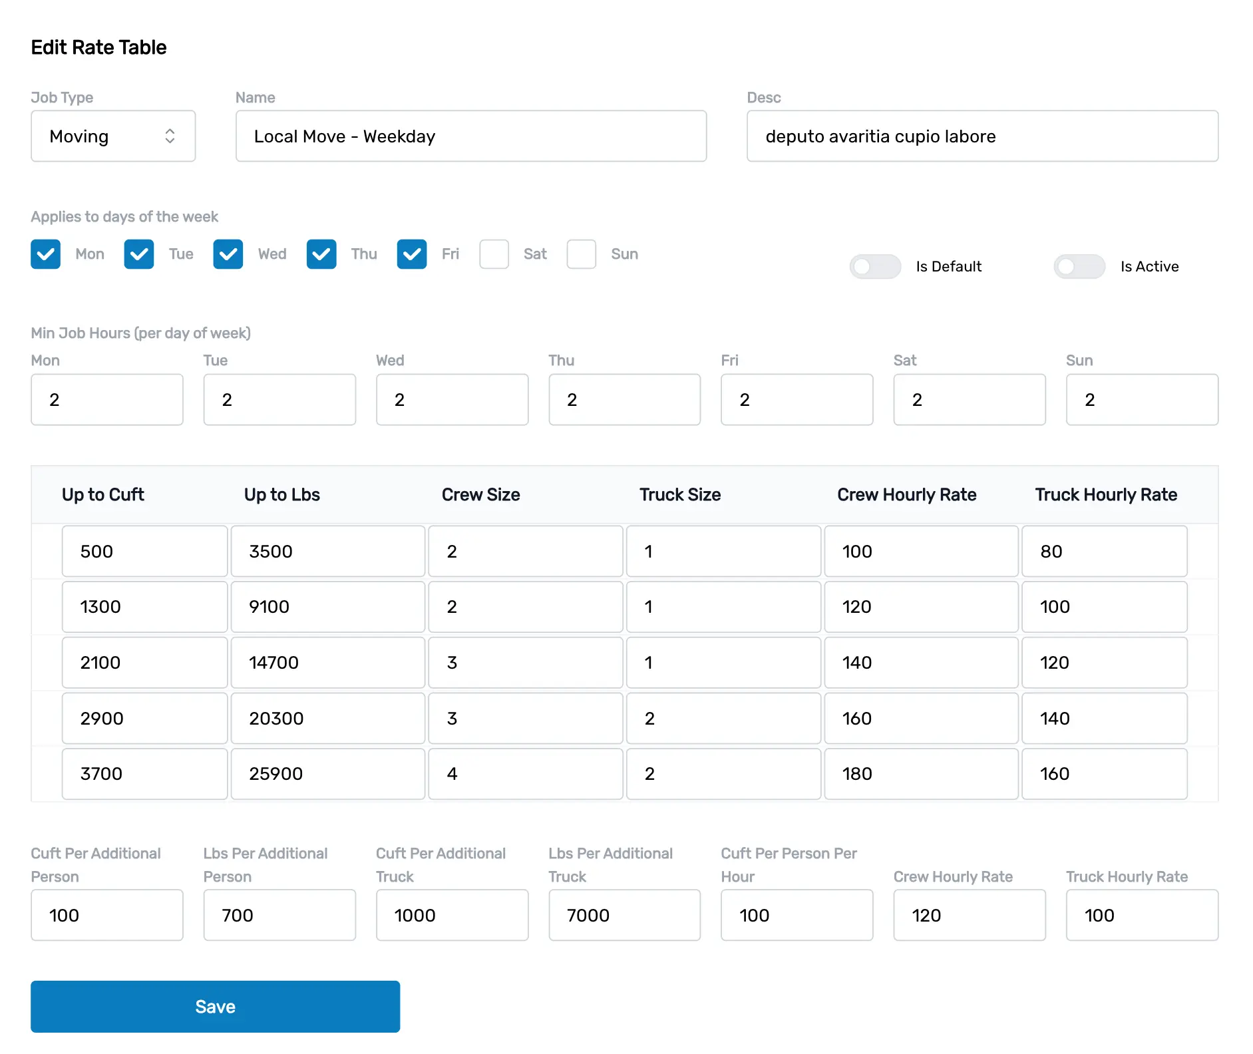Select the Truck Hourly Rate 80 cell
Image resolution: width=1253 pixels, height=1054 pixels.
click(1104, 551)
